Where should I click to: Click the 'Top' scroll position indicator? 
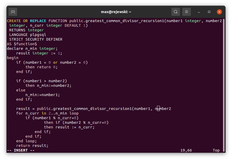(216, 150)
